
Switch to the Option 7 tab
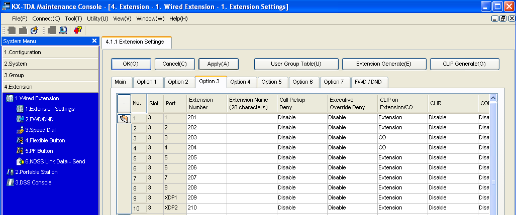(x=334, y=82)
